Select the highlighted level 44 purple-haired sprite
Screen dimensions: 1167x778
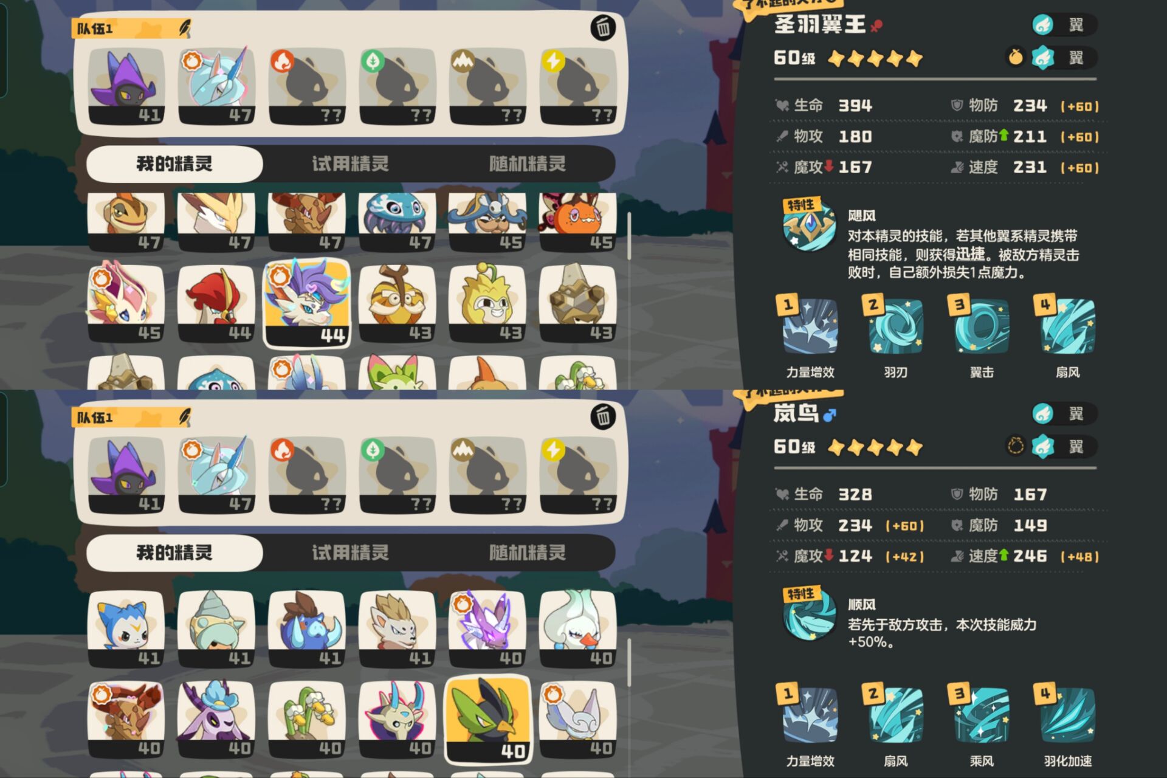click(307, 303)
